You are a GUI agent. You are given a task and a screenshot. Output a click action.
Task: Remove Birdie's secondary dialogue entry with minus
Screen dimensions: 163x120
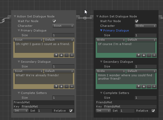click(149, 86)
